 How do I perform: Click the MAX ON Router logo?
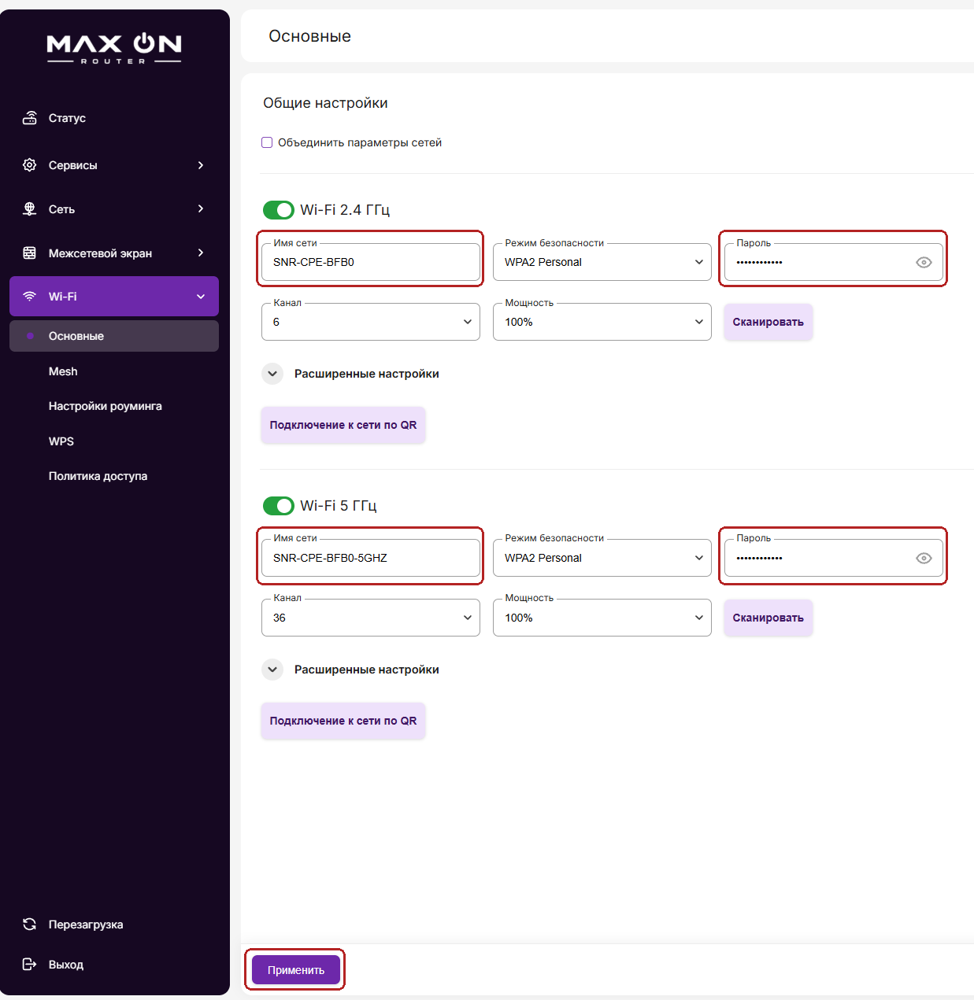(114, 49)
